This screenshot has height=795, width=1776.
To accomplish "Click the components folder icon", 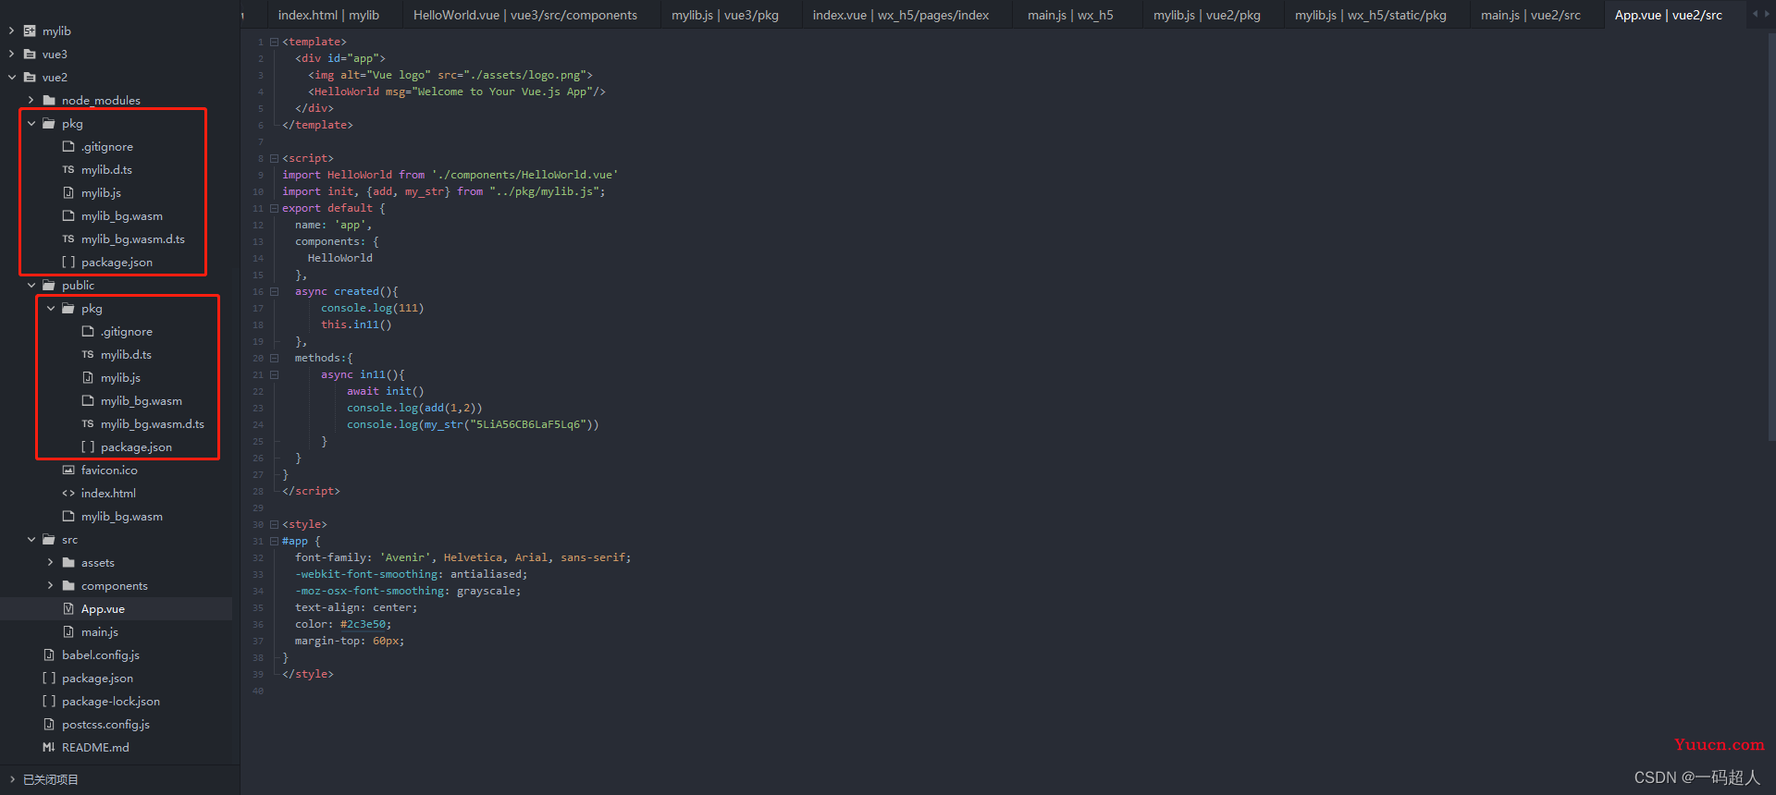I will [68, 585].
